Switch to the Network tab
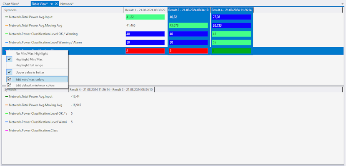The image size is (346, 166). (x=67, y=4)
